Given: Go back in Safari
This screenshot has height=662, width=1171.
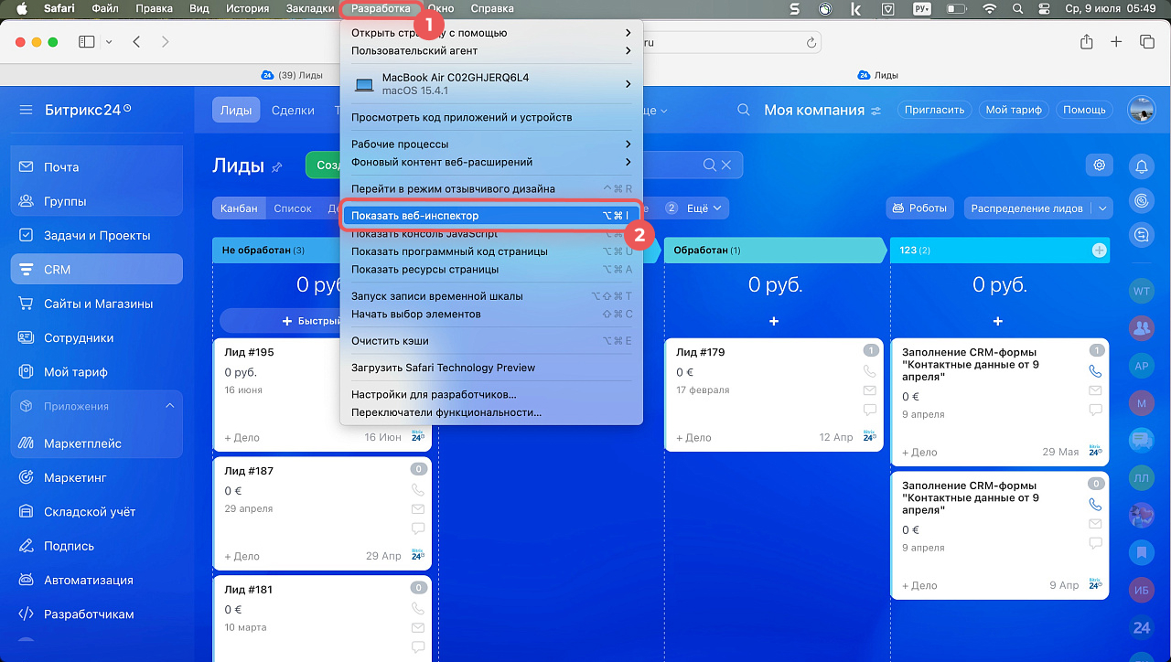Looking at the screenshot, I should (x=136, y=42).
